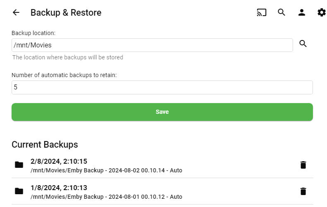Delete the 2/8/2024 backup

coord(303,165)
